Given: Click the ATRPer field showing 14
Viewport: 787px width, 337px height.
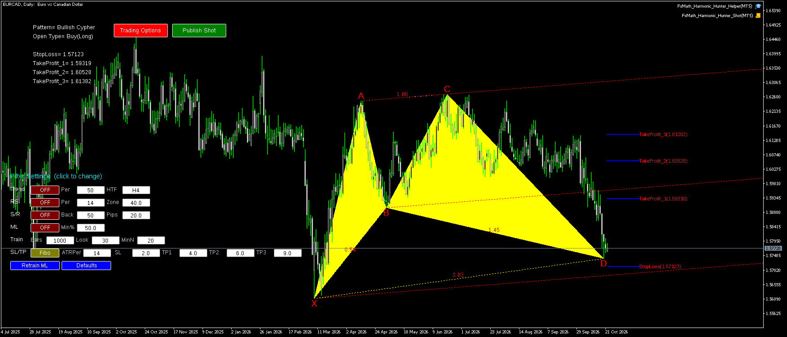Looking at the screenshot, I should tap(97, 253).
